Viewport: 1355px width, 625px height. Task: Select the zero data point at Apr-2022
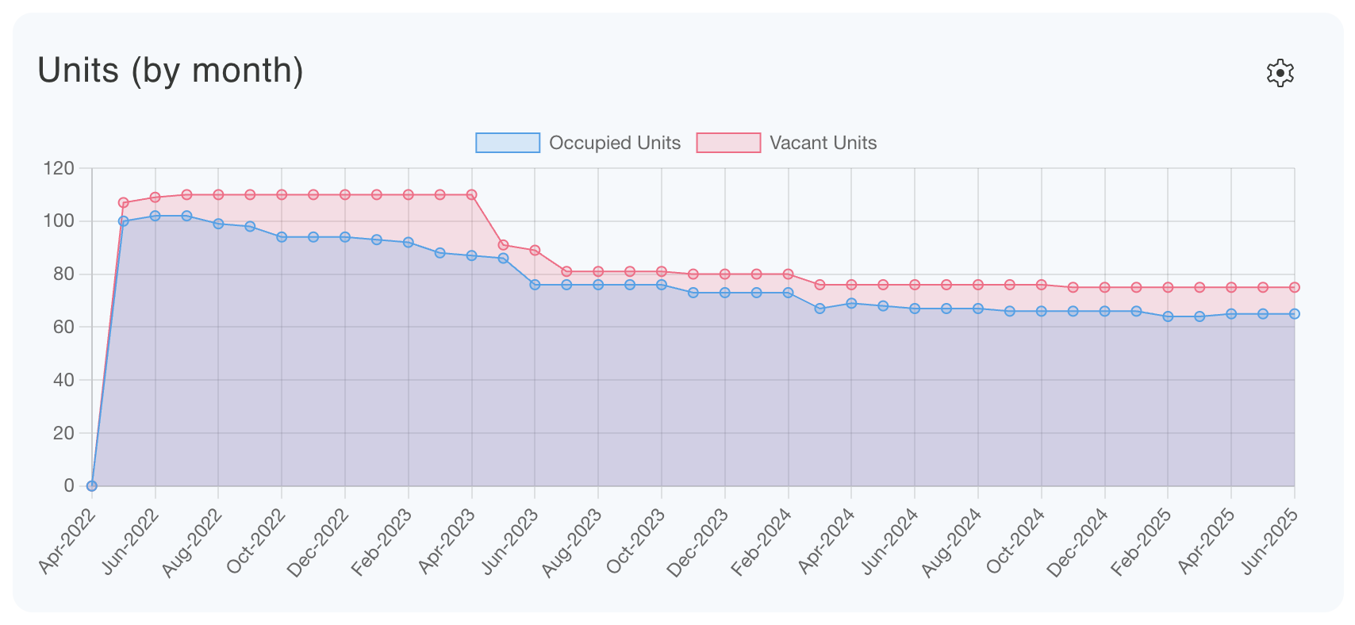[92, 486]
